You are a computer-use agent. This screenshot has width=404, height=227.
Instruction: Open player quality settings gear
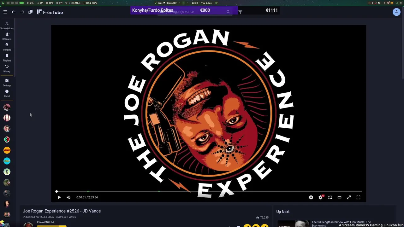pos(321,197)
